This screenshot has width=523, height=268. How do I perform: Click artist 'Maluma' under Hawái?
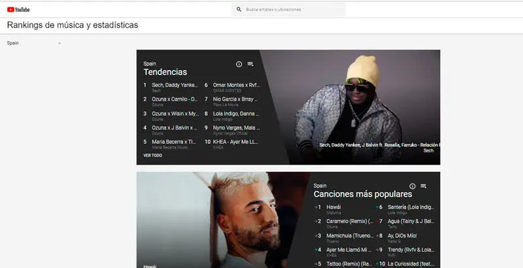click(333, 212)
